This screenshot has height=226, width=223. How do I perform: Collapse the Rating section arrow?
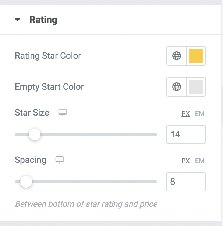pos(17,20)
